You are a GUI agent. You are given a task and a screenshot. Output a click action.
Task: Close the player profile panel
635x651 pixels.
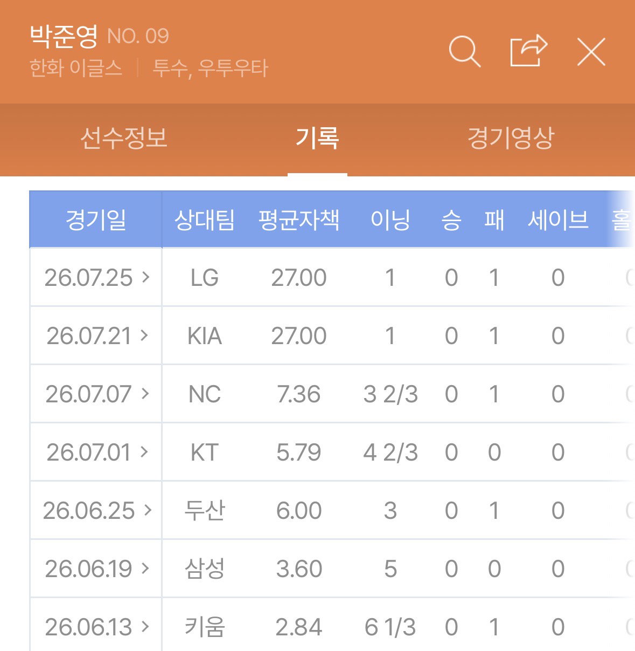pos(591,52)
